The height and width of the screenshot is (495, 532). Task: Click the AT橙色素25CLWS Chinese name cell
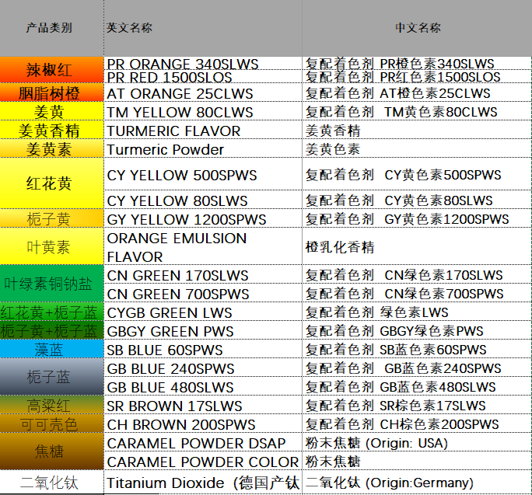pyautogui.click(x=417, y=92)
